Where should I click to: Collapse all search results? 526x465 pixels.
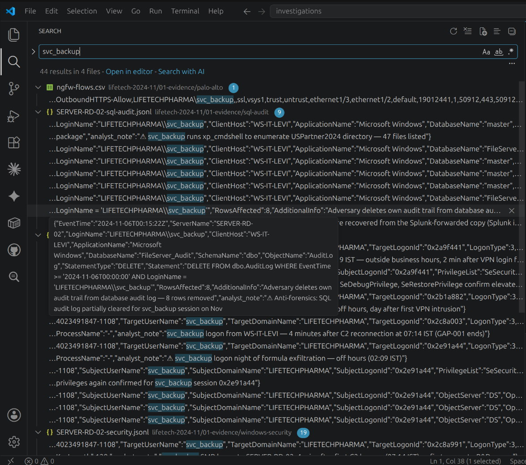coord(512,31)
